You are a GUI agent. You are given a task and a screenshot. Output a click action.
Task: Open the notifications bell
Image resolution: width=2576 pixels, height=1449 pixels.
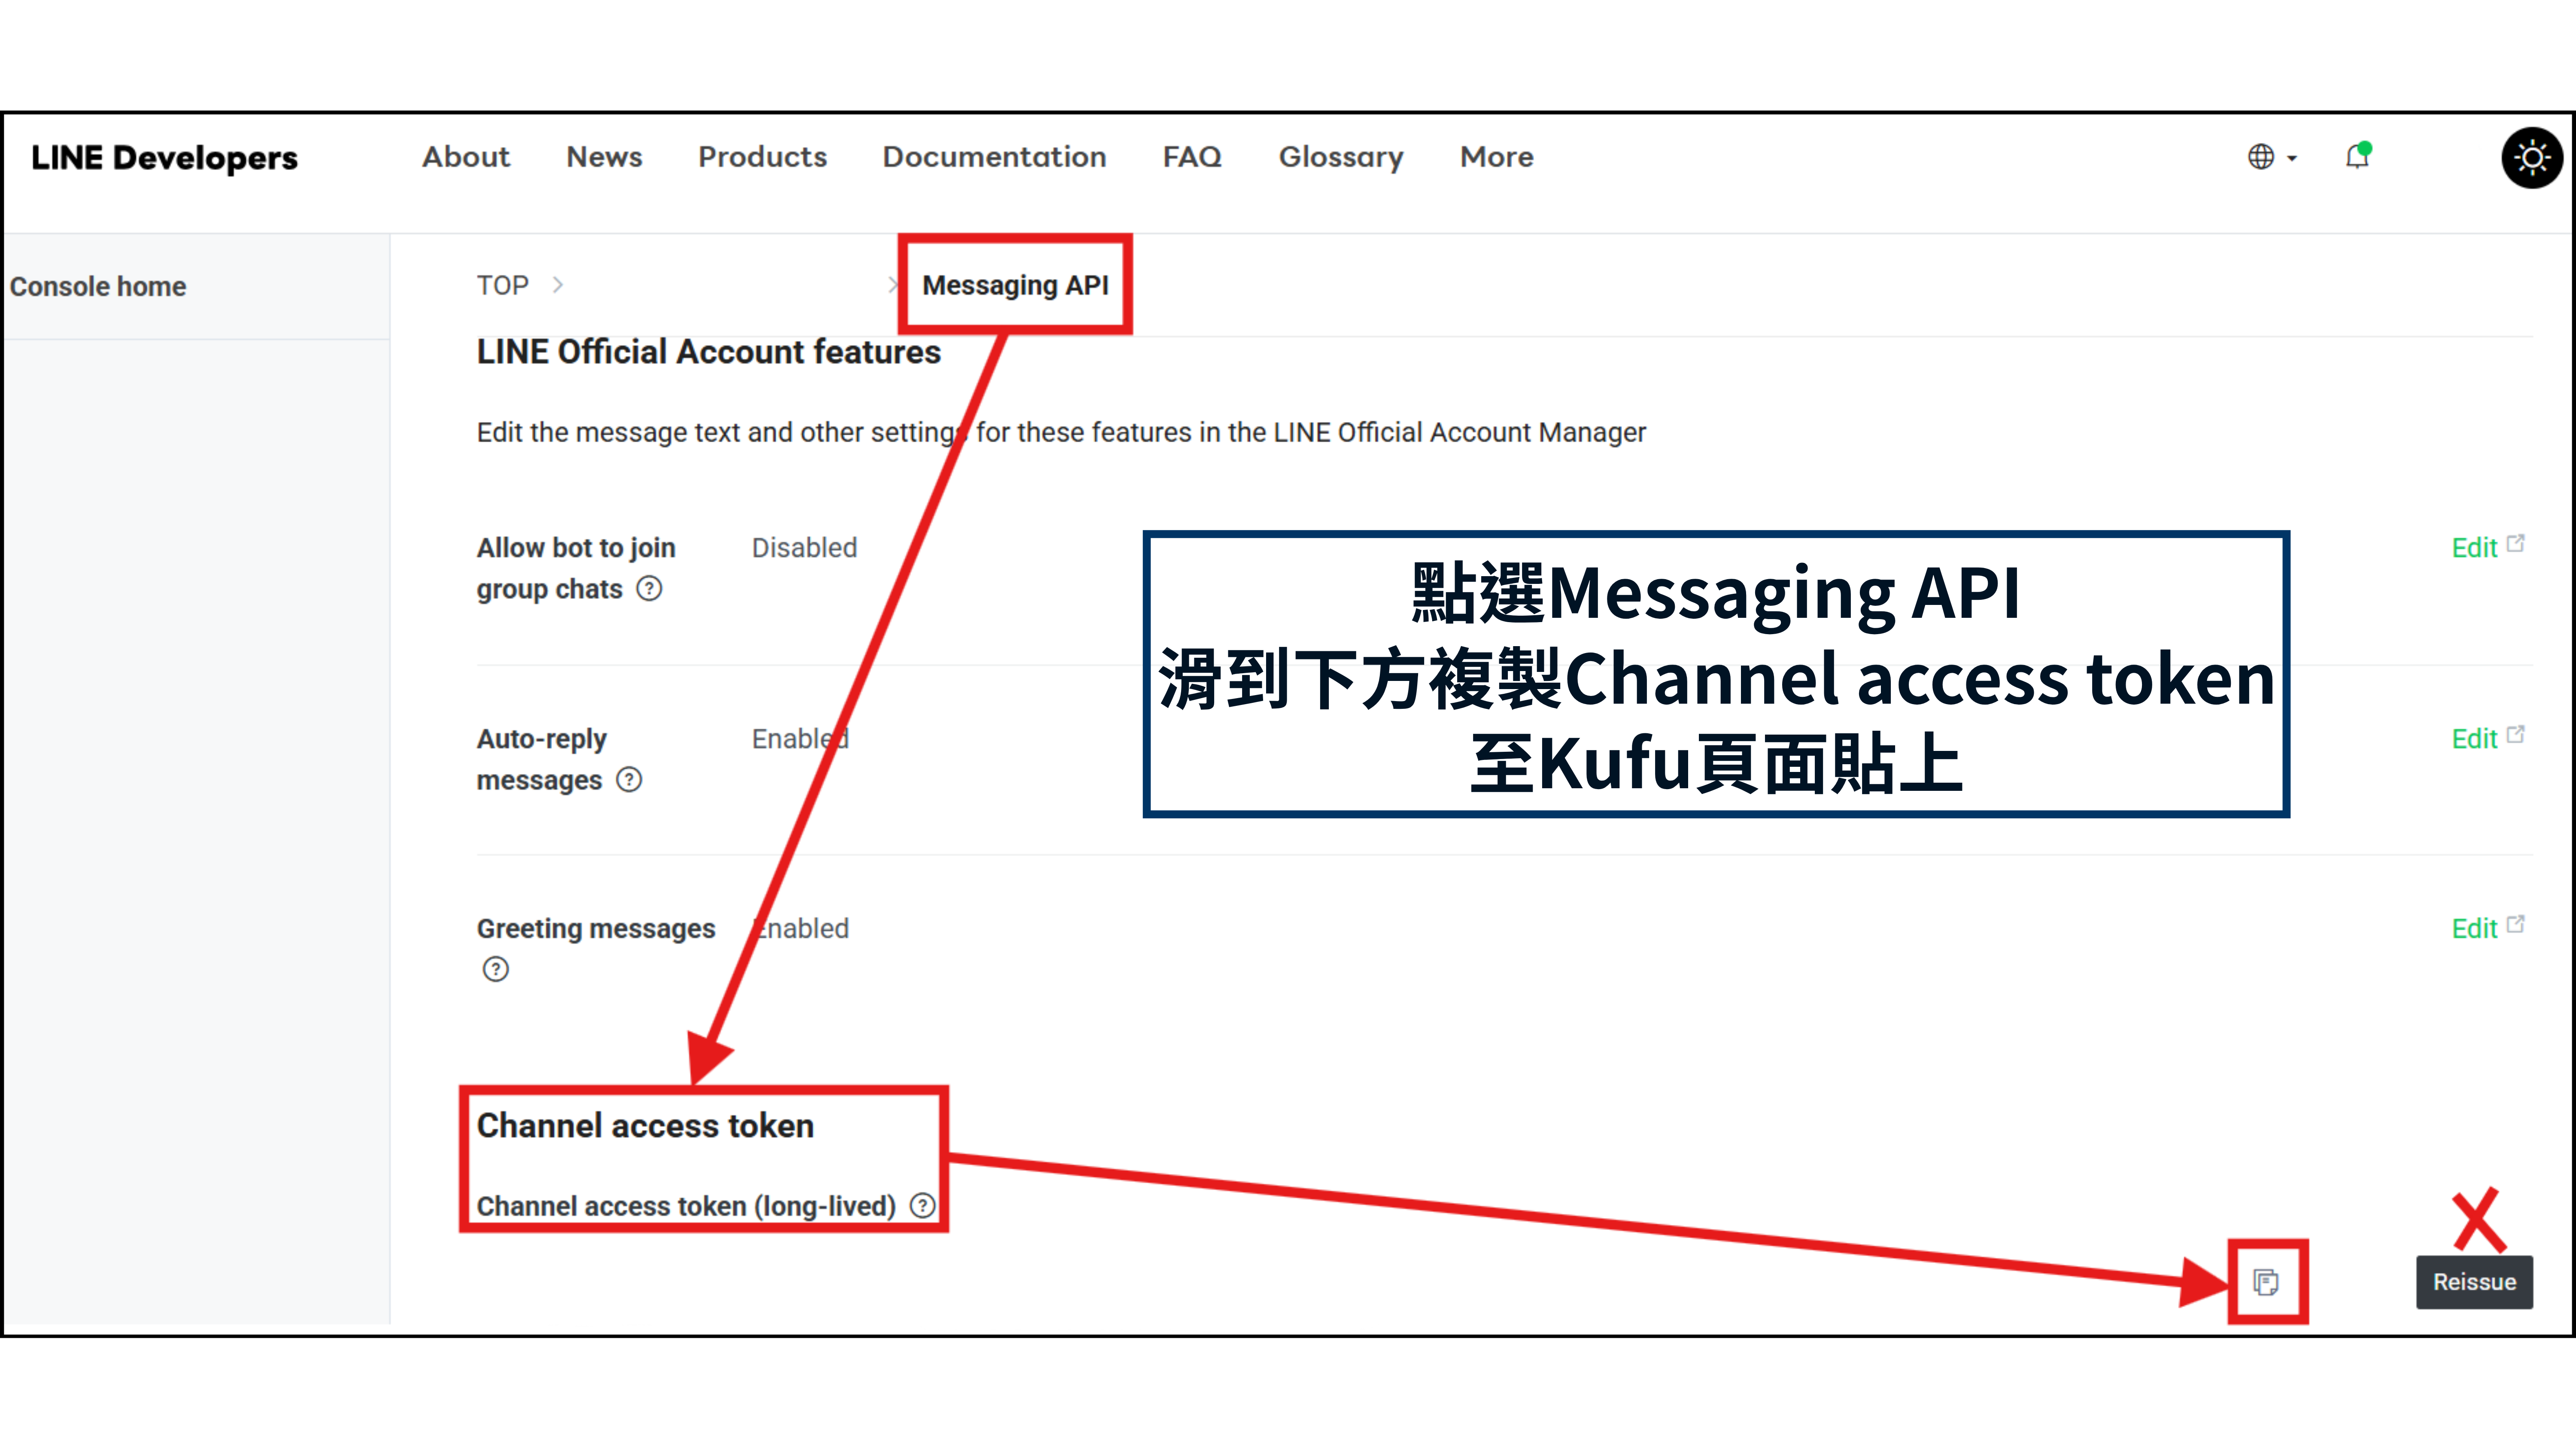2357,157
